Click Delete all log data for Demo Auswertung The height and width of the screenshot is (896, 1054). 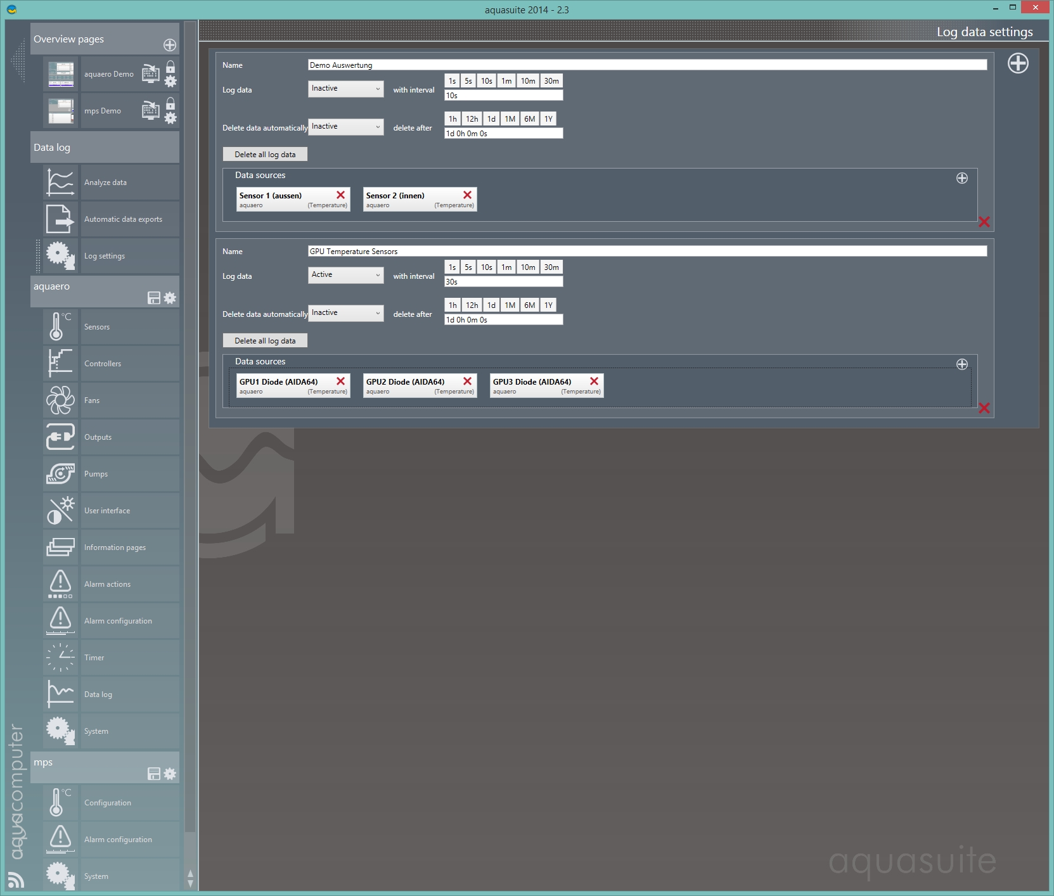pos(265,155)
